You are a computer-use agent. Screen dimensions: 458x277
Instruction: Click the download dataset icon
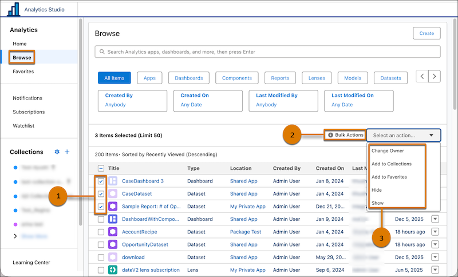pyautogui.click(x=113, y=257)
